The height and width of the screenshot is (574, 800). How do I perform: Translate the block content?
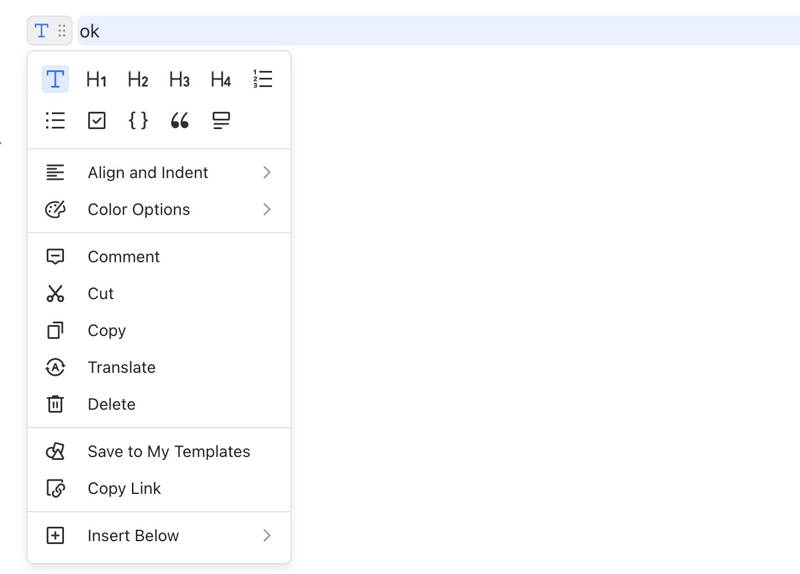122,367
